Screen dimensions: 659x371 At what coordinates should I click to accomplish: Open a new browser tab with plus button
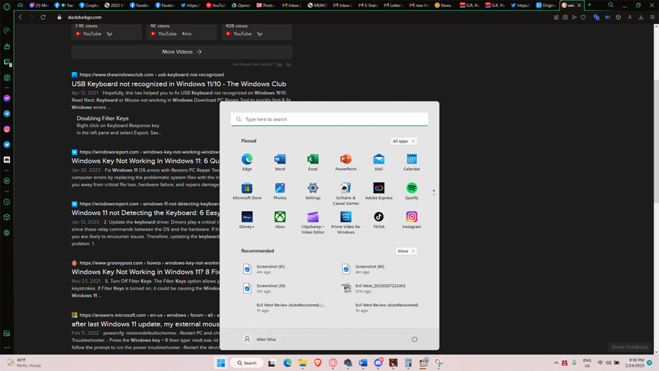tap(589, 5)
